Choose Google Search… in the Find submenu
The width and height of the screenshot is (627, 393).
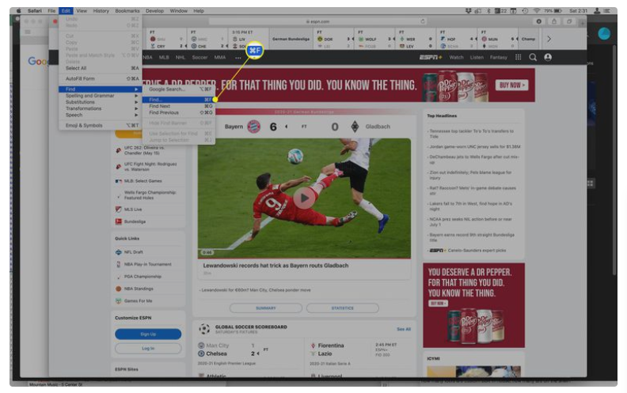pos(179,89)
